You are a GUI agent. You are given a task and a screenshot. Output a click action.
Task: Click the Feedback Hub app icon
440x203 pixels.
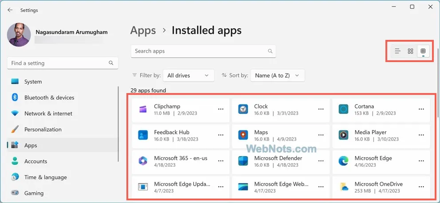point(143,135)
